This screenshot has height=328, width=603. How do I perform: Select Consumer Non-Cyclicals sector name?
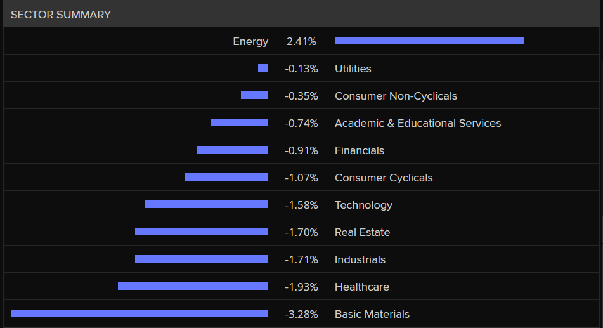[396, 96]
